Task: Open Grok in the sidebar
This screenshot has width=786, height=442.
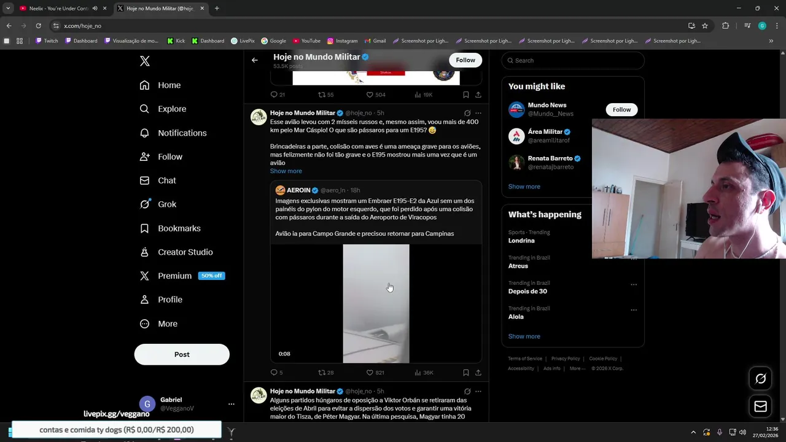Action: 158,204
